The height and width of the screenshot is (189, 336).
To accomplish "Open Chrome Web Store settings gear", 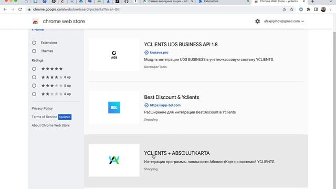I will click(258, 21).
